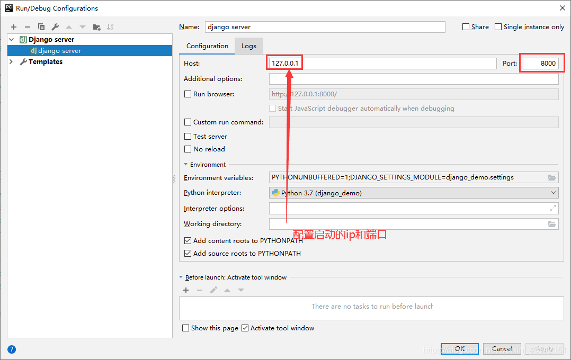
Task: Create new folder for configurations
Action: point(96,27)
